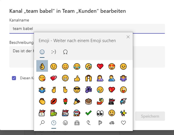This screenshot has height=135, width=174.
Task: Insert the party popper emoji
Action: pyautogui.click(x=77, y=101)
